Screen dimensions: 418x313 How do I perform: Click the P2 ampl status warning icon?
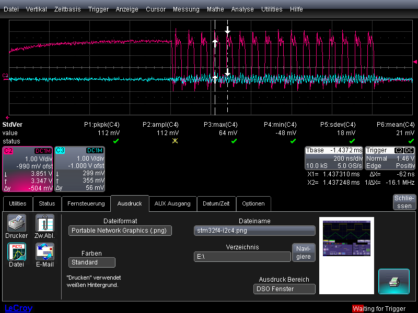tap(175, 141)
